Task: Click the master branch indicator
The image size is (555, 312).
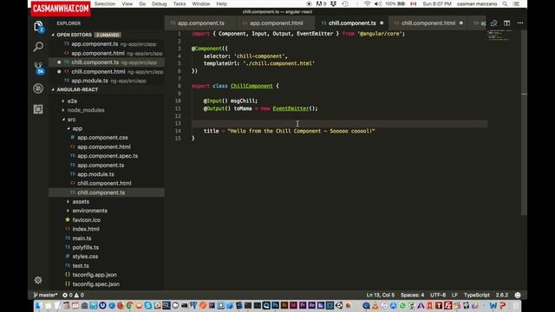Action: [x=45, y=295]
